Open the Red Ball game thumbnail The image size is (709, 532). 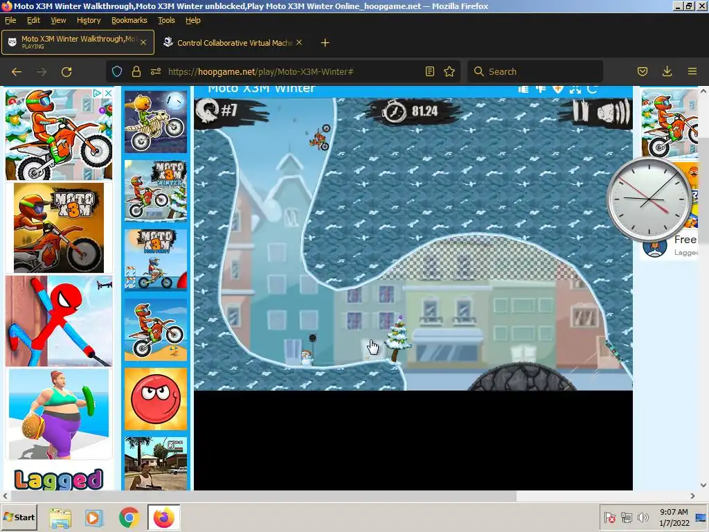pyautogui.click(x=156, y=398)
